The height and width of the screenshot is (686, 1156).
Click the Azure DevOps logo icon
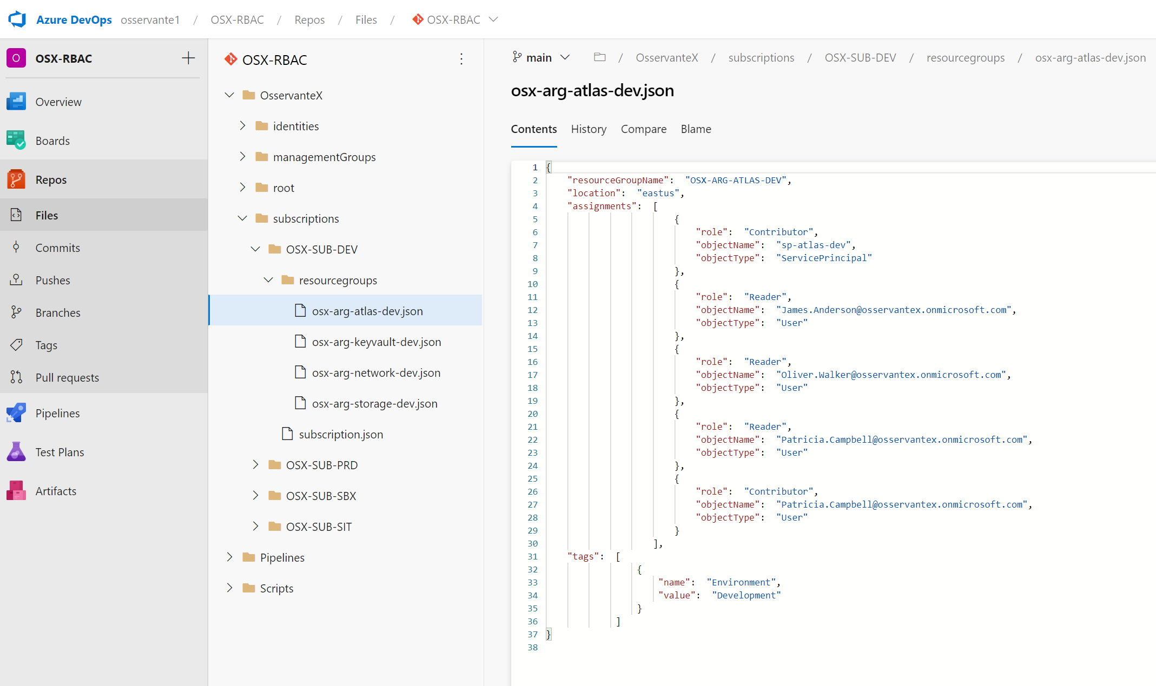click(x=17, y=19)
